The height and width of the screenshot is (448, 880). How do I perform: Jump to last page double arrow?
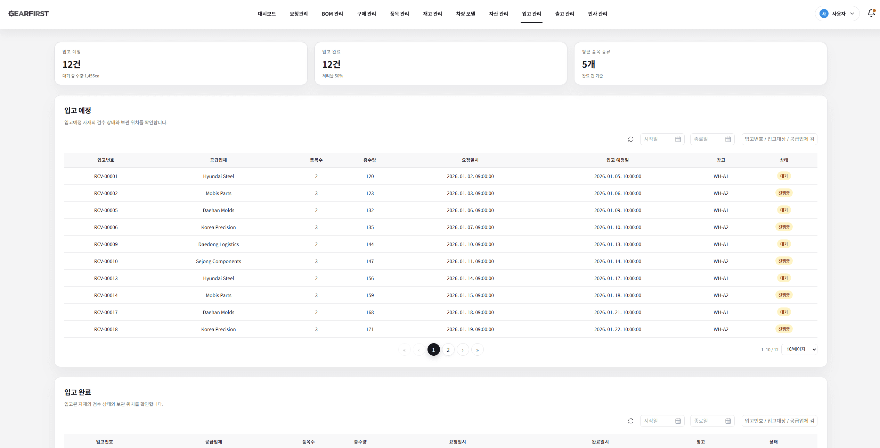(478, 350)
